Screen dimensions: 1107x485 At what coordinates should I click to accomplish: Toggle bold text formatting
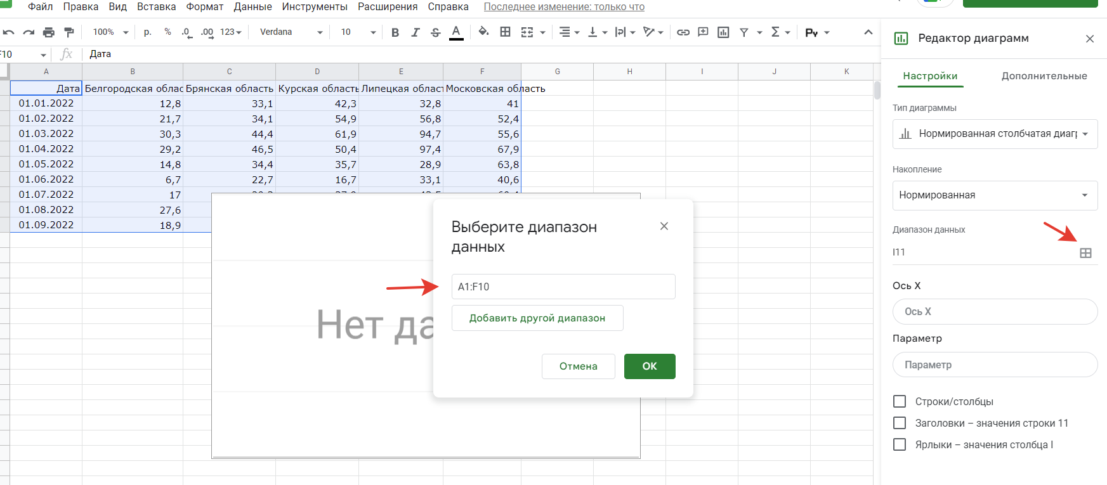point(395,32)
